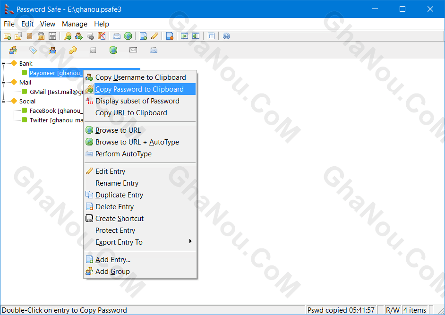Choose Rename Entry from context menu
This screenshot has width=445, height=315.
coord(140,183)
